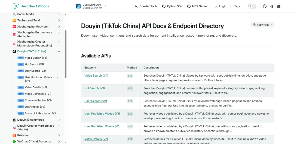This screenshot has width=294, height=144.
Task: Click the Douyin (TikTok China) sidebar icon
Action: coord(14,51)
